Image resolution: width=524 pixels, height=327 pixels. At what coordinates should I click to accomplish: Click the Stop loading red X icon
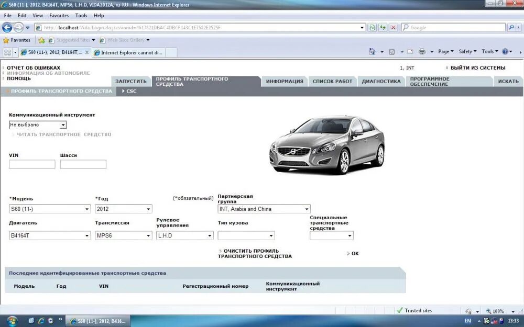tap(394, 28)
